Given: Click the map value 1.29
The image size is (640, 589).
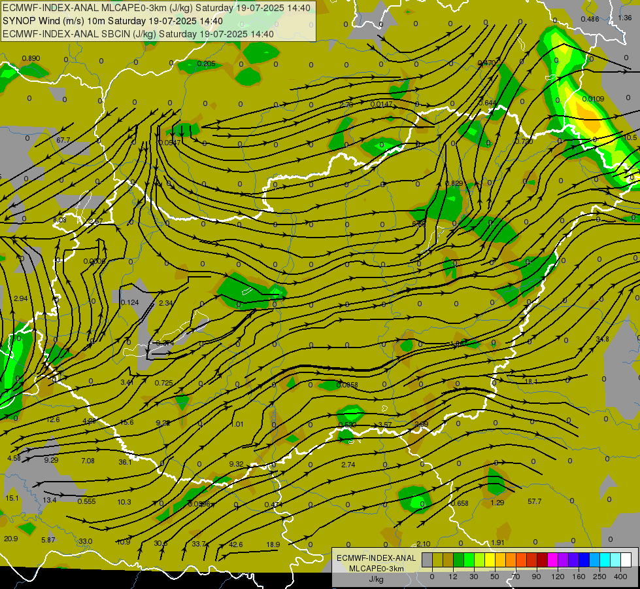Looking at the screenshot, I should click(x=497, y=503).
